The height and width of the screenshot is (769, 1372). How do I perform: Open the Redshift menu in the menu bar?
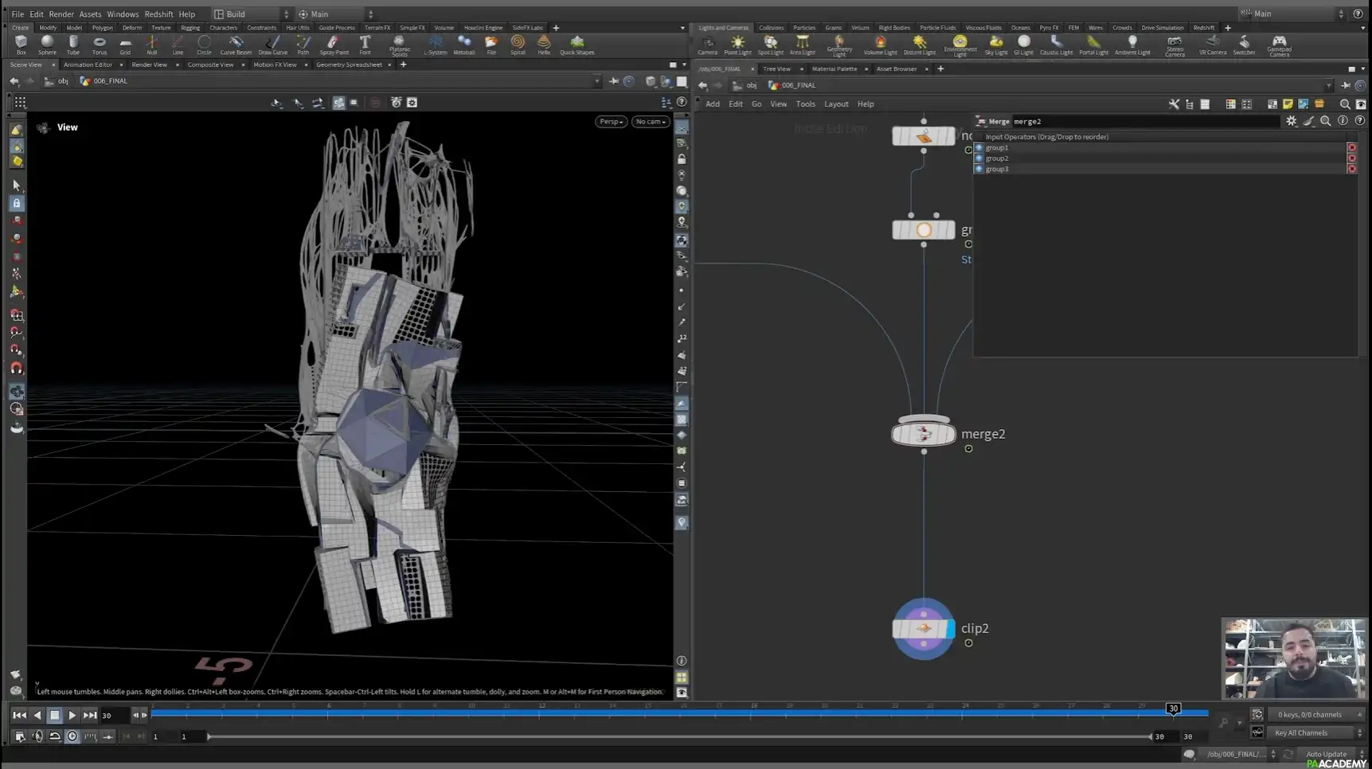[x=158, y=14]
